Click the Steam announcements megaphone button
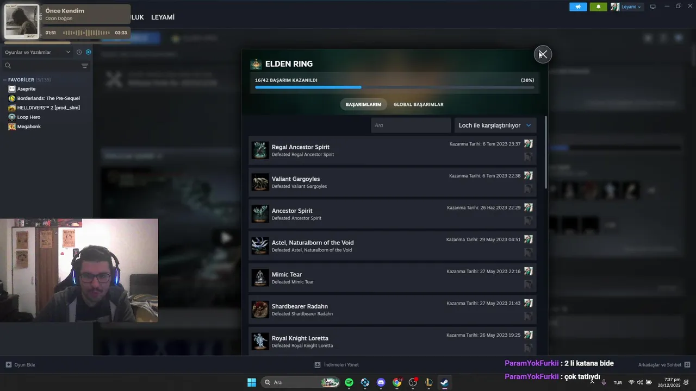696x391 pixels. pyautogui.click(x=578, y=7)
